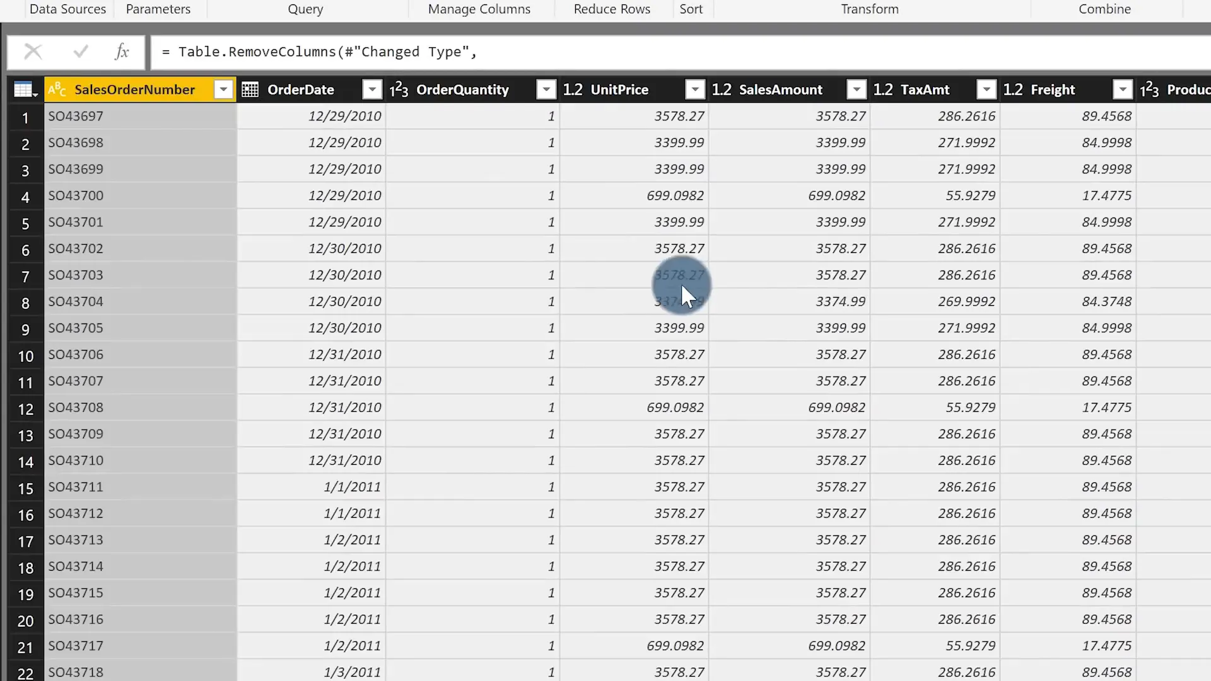Open the SalesAmount filter dropdown
Viewport: 1211px width, 681px height.
(x=857, y=89)
